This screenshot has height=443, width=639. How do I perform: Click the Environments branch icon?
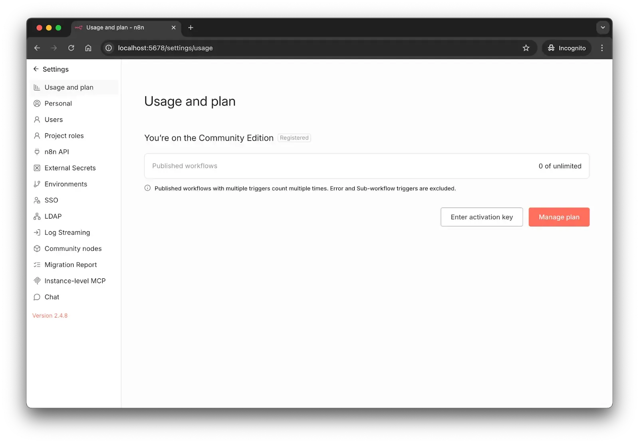(x=37, y=184)
